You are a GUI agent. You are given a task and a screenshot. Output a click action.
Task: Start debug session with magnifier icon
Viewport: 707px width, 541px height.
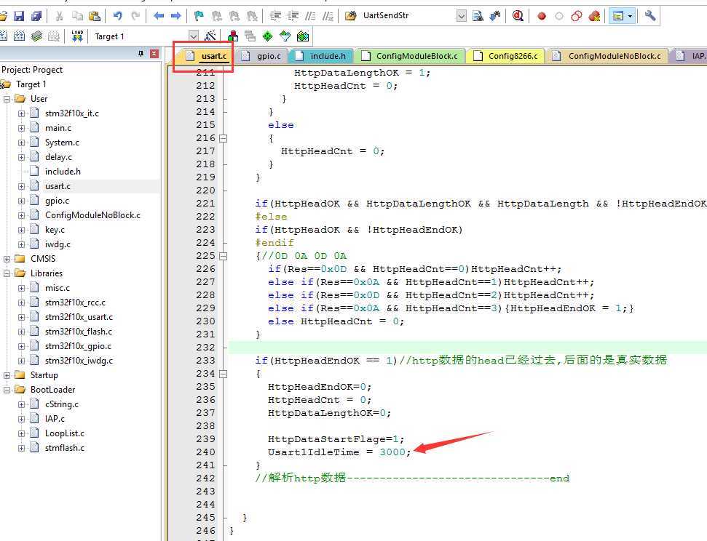tap(518, 15)
